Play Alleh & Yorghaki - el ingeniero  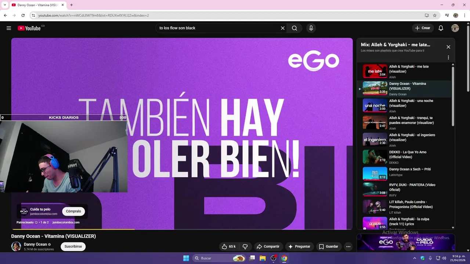[404, 140]
